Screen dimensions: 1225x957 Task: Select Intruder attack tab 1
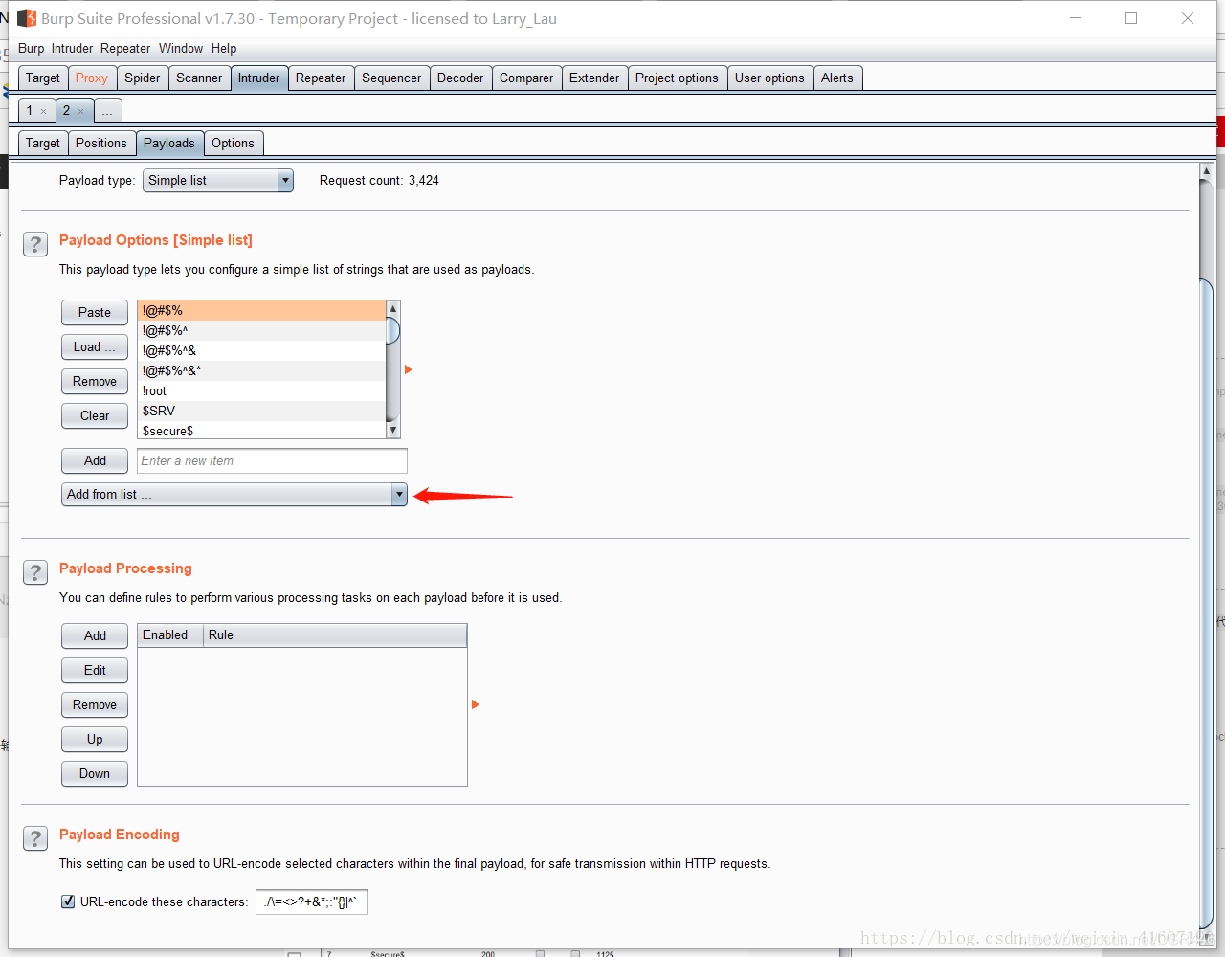pyautogui.click(x=30, y=110)
